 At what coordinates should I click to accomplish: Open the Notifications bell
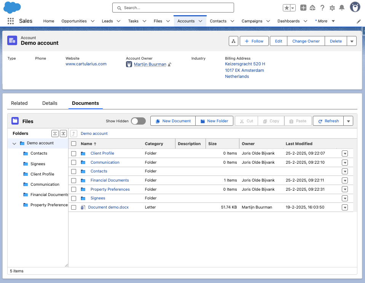[341, 8]
